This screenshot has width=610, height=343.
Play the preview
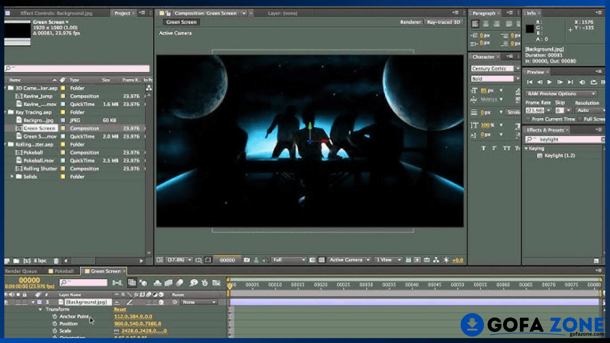(549, 82)
